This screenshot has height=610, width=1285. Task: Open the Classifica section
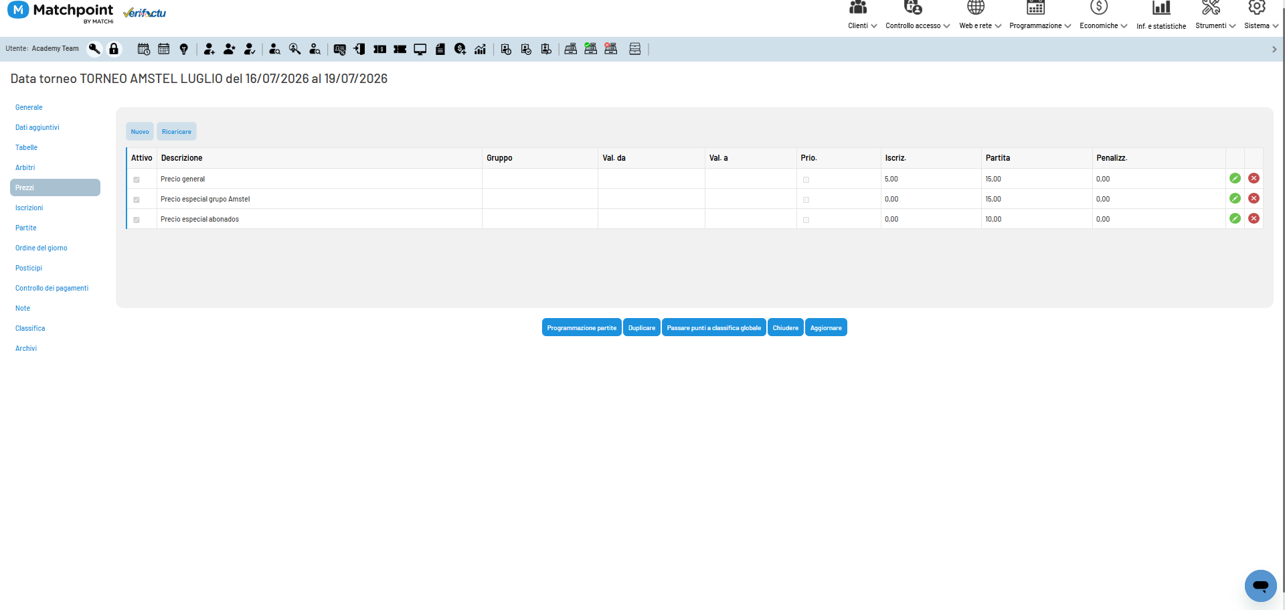[30, 328]
